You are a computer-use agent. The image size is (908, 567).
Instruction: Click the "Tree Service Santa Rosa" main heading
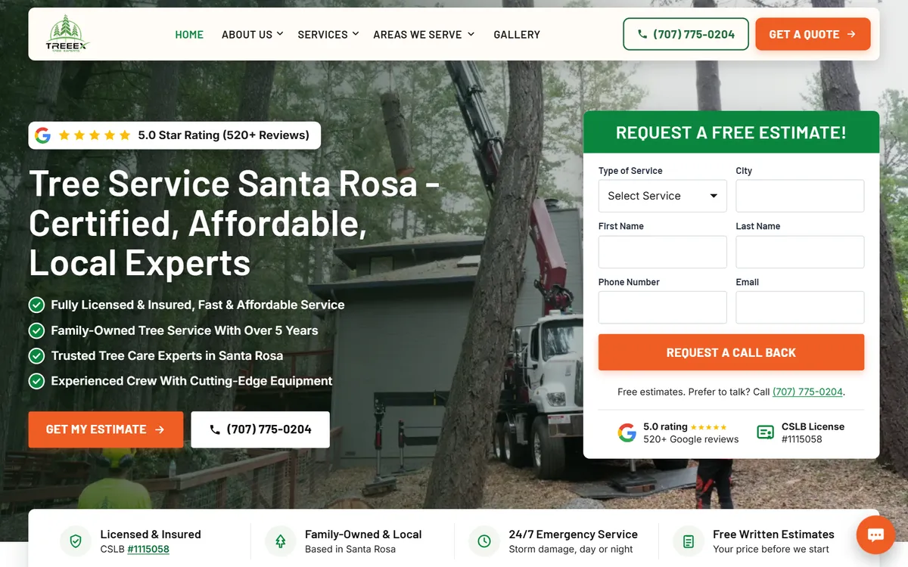click(x=235, y=223)
